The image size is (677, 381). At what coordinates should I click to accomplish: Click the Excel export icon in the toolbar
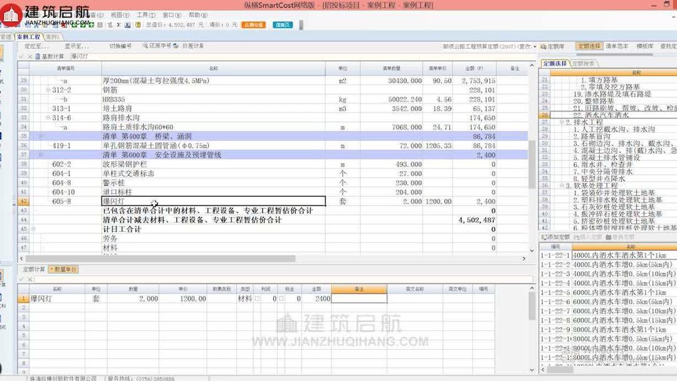(x=128, y=25)
